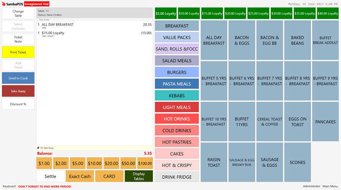Tender $50.00 cash amount
341x190 pixels.
[128, 163]
